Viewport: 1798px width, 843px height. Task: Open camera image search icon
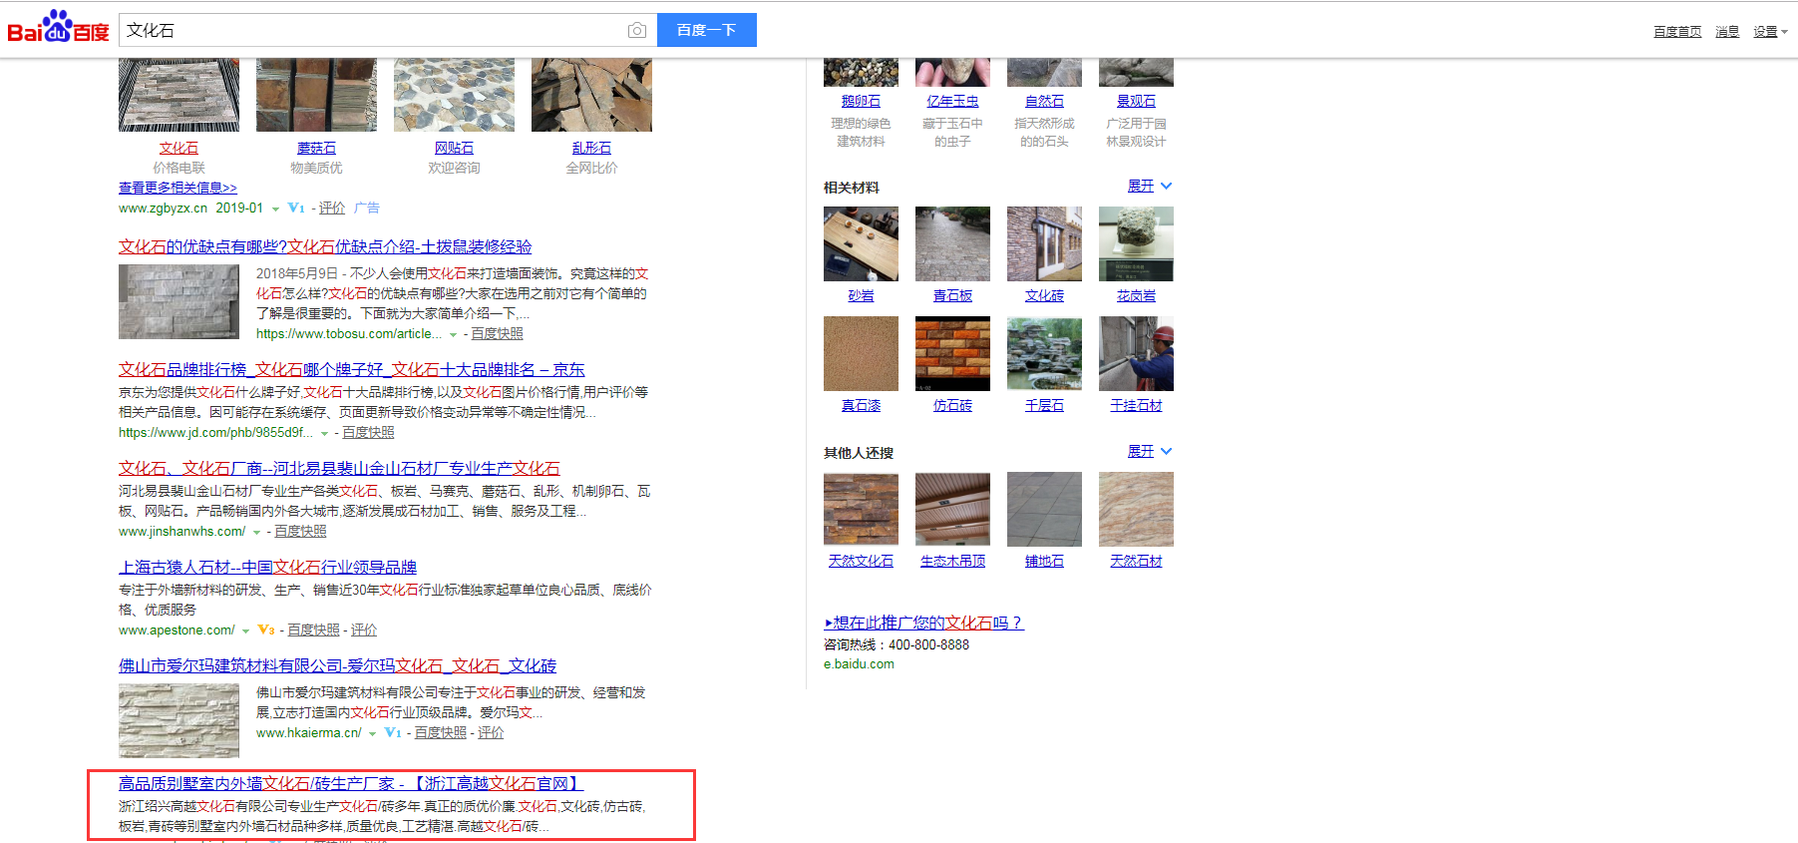coord(636,31)
